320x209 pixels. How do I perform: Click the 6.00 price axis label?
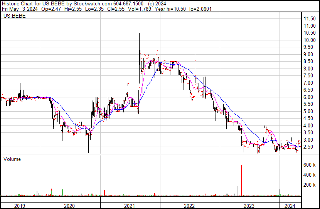308,97
